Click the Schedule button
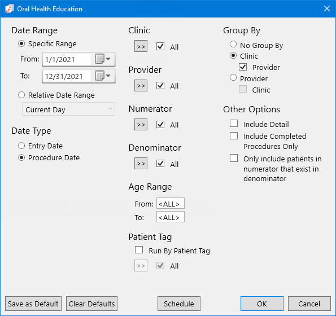The width and height of the screenshot is (336, 316). [x=179, y=304]
